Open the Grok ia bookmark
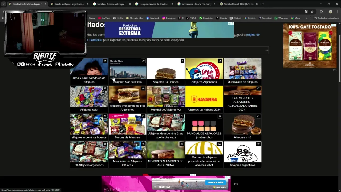The height and width of the screenshot is (192, 341). click(221, 18)
